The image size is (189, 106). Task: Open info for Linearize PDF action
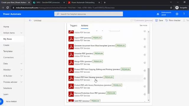pyautogui.click(x=145, y=55)
